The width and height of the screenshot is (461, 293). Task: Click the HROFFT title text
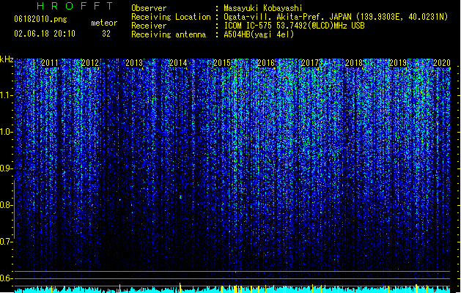coord(75,6)
